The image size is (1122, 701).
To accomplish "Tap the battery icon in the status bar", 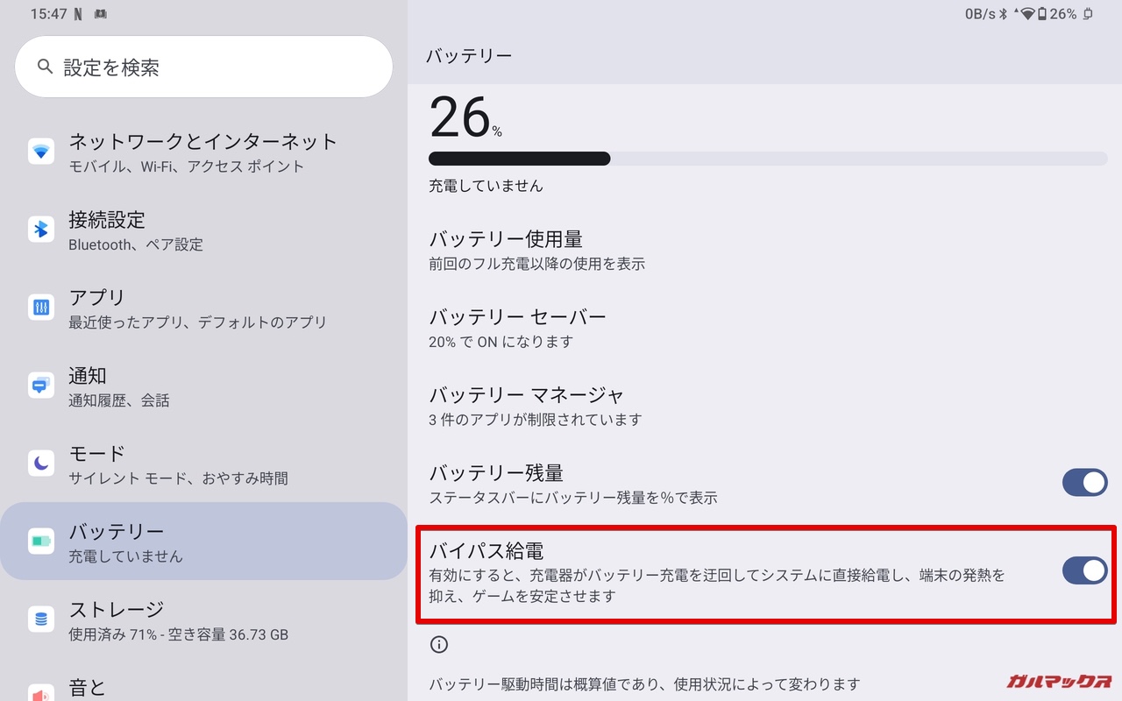I will (1041, 14).
